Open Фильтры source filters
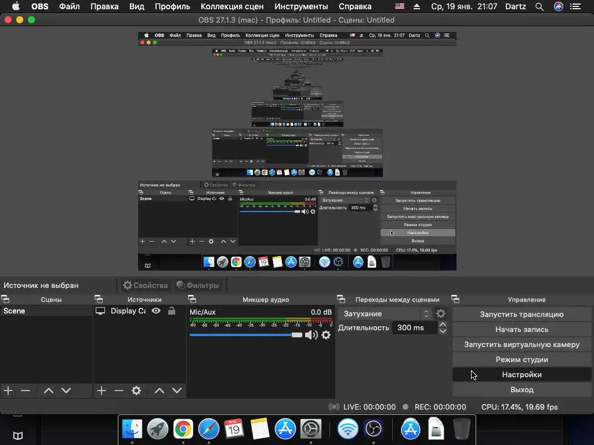594x445 pixels. [198, 285]
